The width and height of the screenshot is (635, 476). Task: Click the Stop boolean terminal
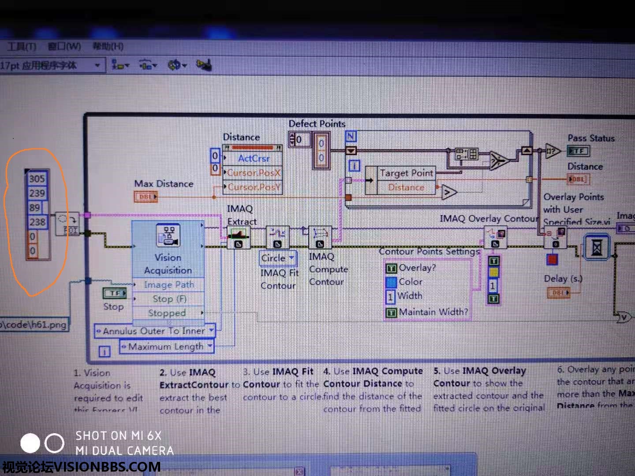tap(115, 293)
